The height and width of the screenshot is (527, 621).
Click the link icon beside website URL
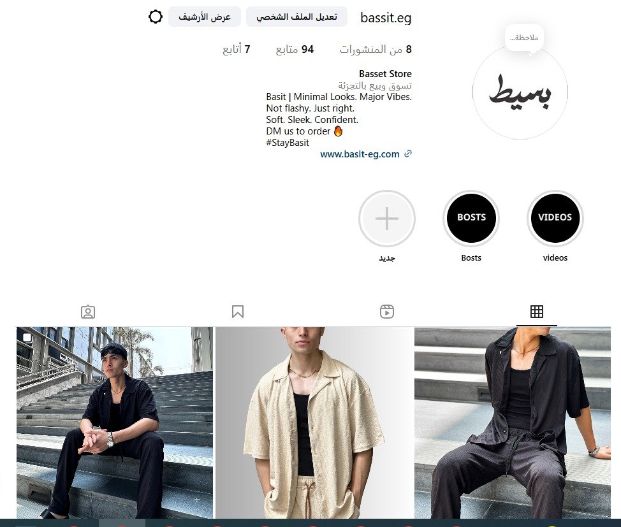click(408, 154)
